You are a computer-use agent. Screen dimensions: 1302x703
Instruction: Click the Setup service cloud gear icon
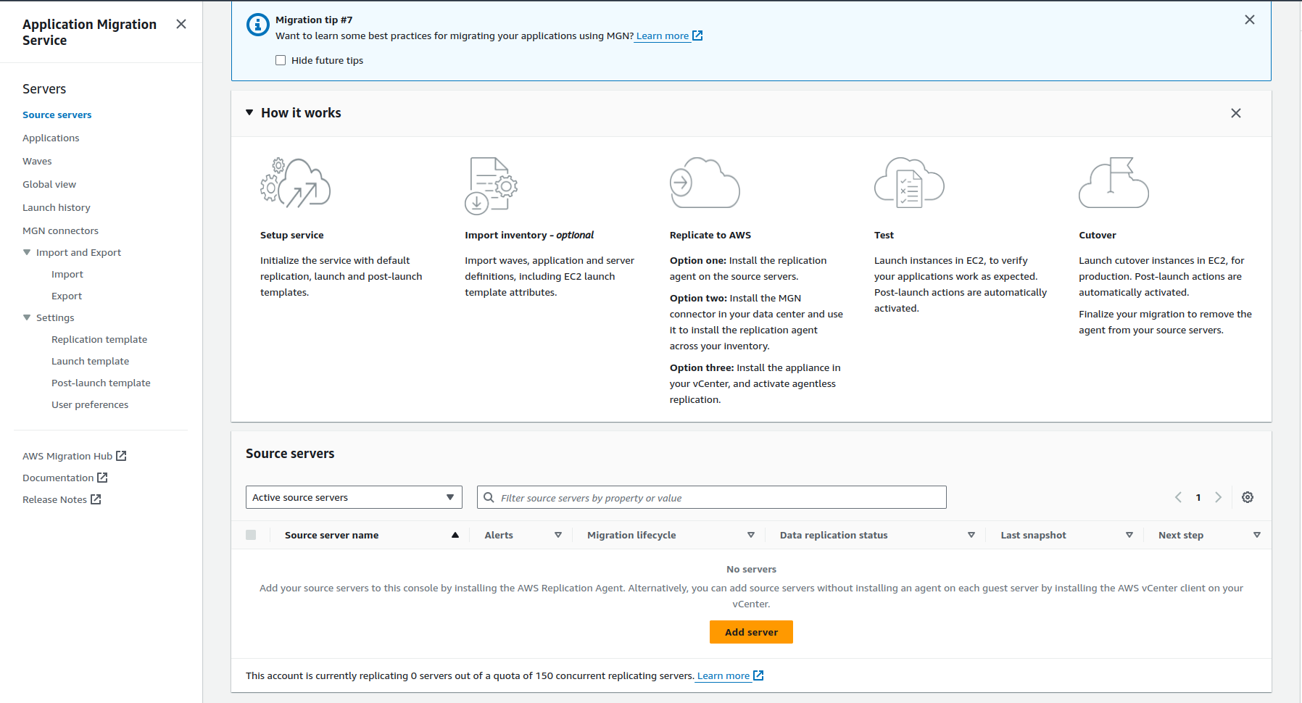tap(294, 185)
